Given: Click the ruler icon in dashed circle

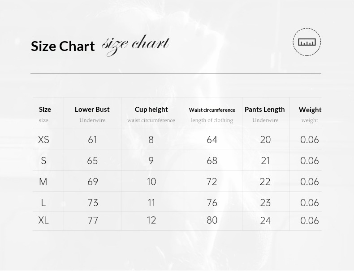Looking at the screenshot, I should (x=307, y=42).
